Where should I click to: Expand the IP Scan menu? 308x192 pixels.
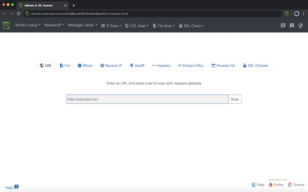point(112,25)
